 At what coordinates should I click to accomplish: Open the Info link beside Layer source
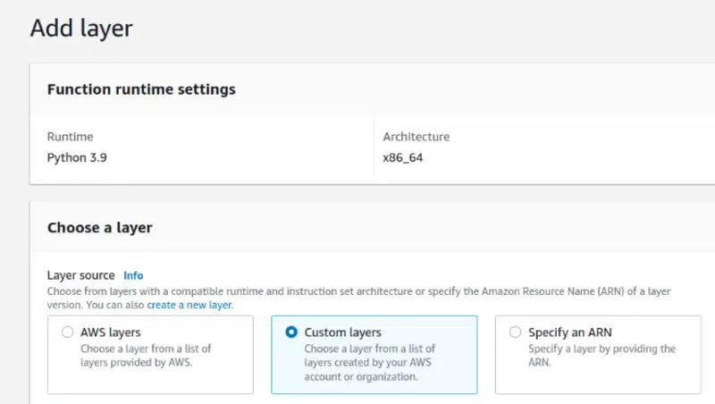133,275
